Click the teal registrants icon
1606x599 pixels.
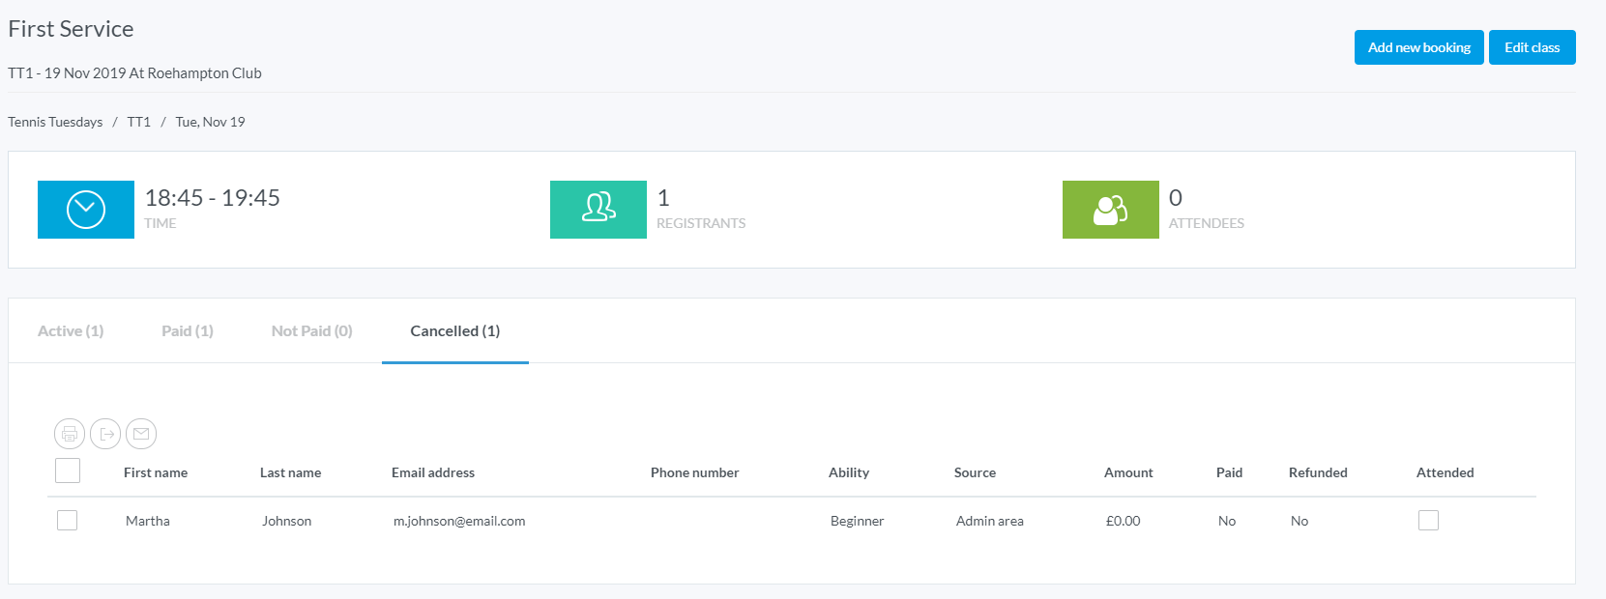(x=599, y=210)
